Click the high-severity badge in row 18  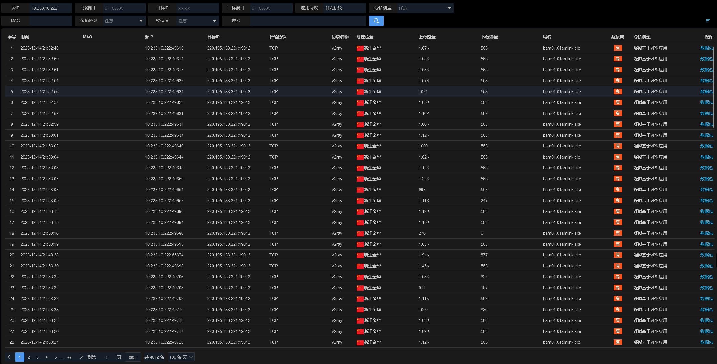click(617, 233)
